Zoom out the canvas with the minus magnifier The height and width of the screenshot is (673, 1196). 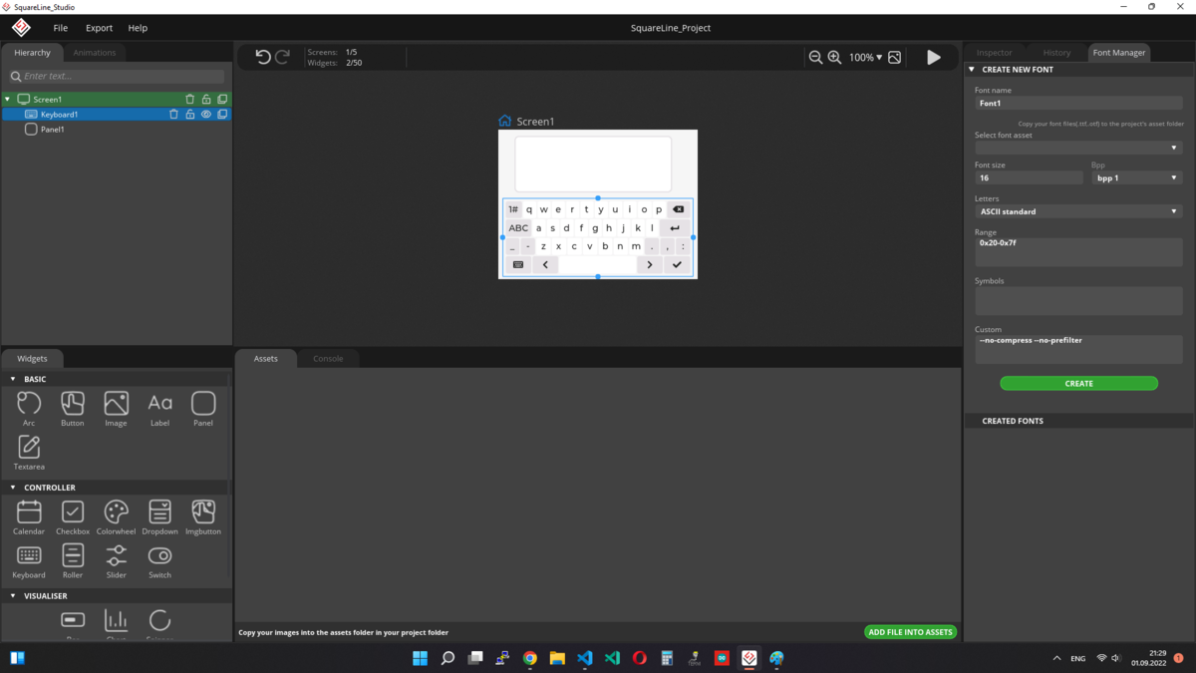coord(815,58)
